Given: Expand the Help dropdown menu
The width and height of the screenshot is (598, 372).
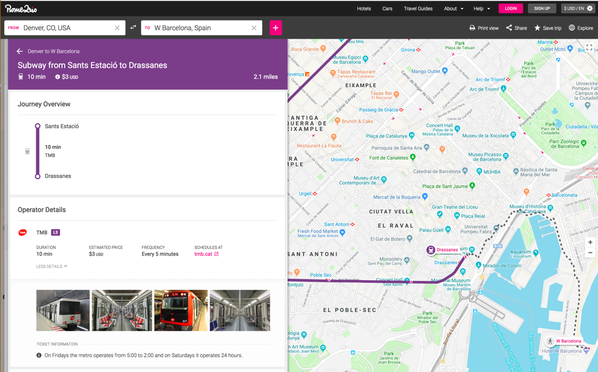Looking at the screenshot, I should point(482,9).
